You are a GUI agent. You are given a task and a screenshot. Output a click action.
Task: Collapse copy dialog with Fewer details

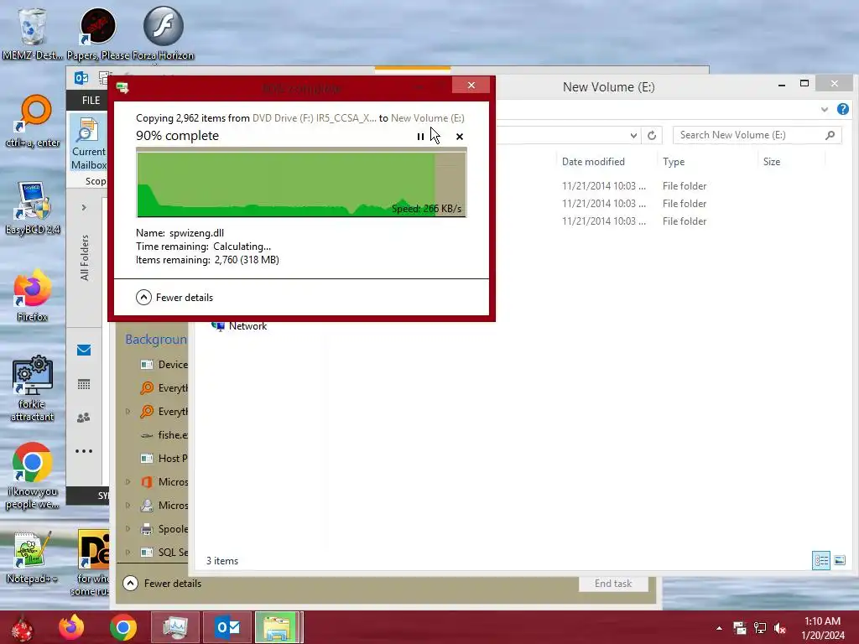174,298
